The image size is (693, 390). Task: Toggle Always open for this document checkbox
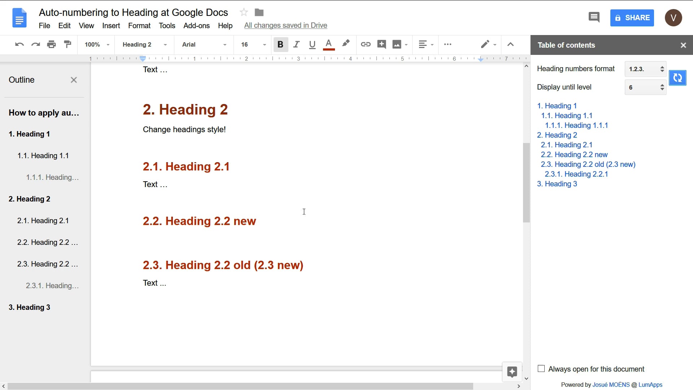click(x=541, y=369)
